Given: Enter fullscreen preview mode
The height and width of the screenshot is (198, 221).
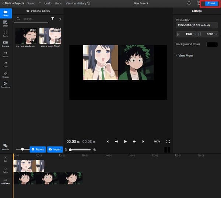Looking at the screenshot, I should pos(168,141).
